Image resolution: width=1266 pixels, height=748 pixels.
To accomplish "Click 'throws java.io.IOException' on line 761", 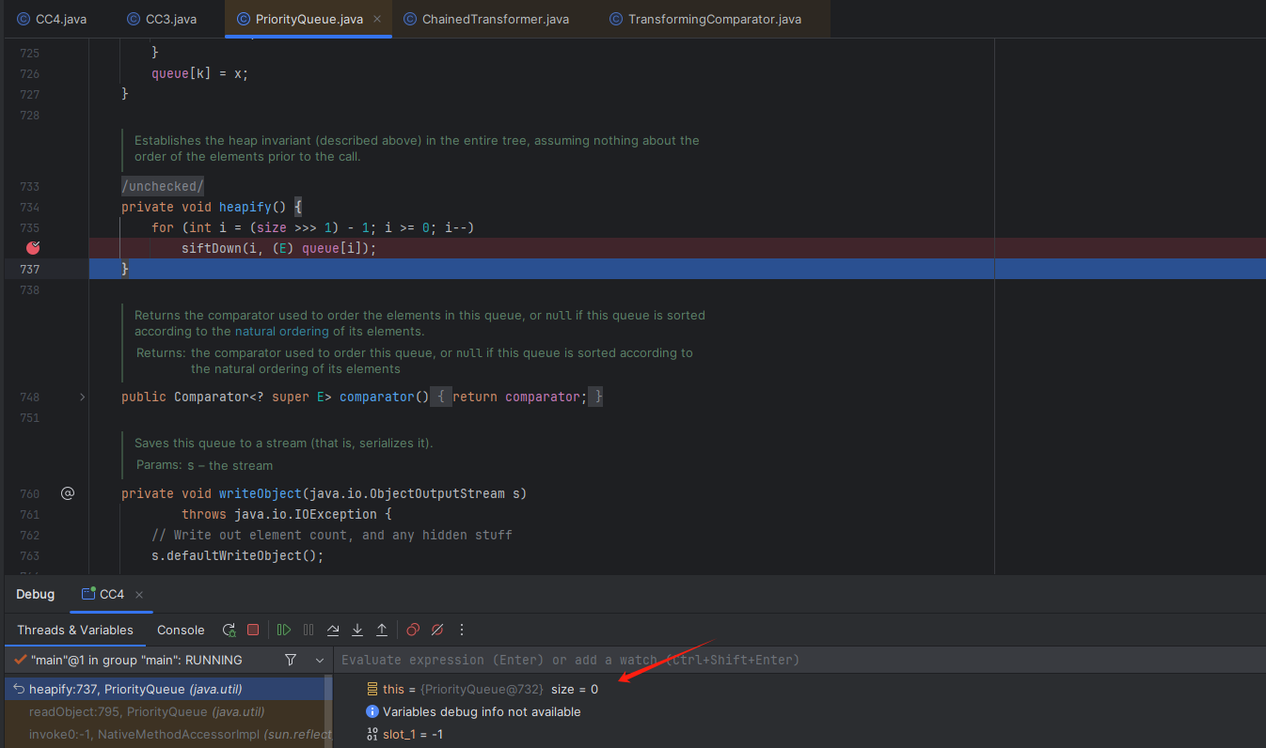I will tap(279, 514).
